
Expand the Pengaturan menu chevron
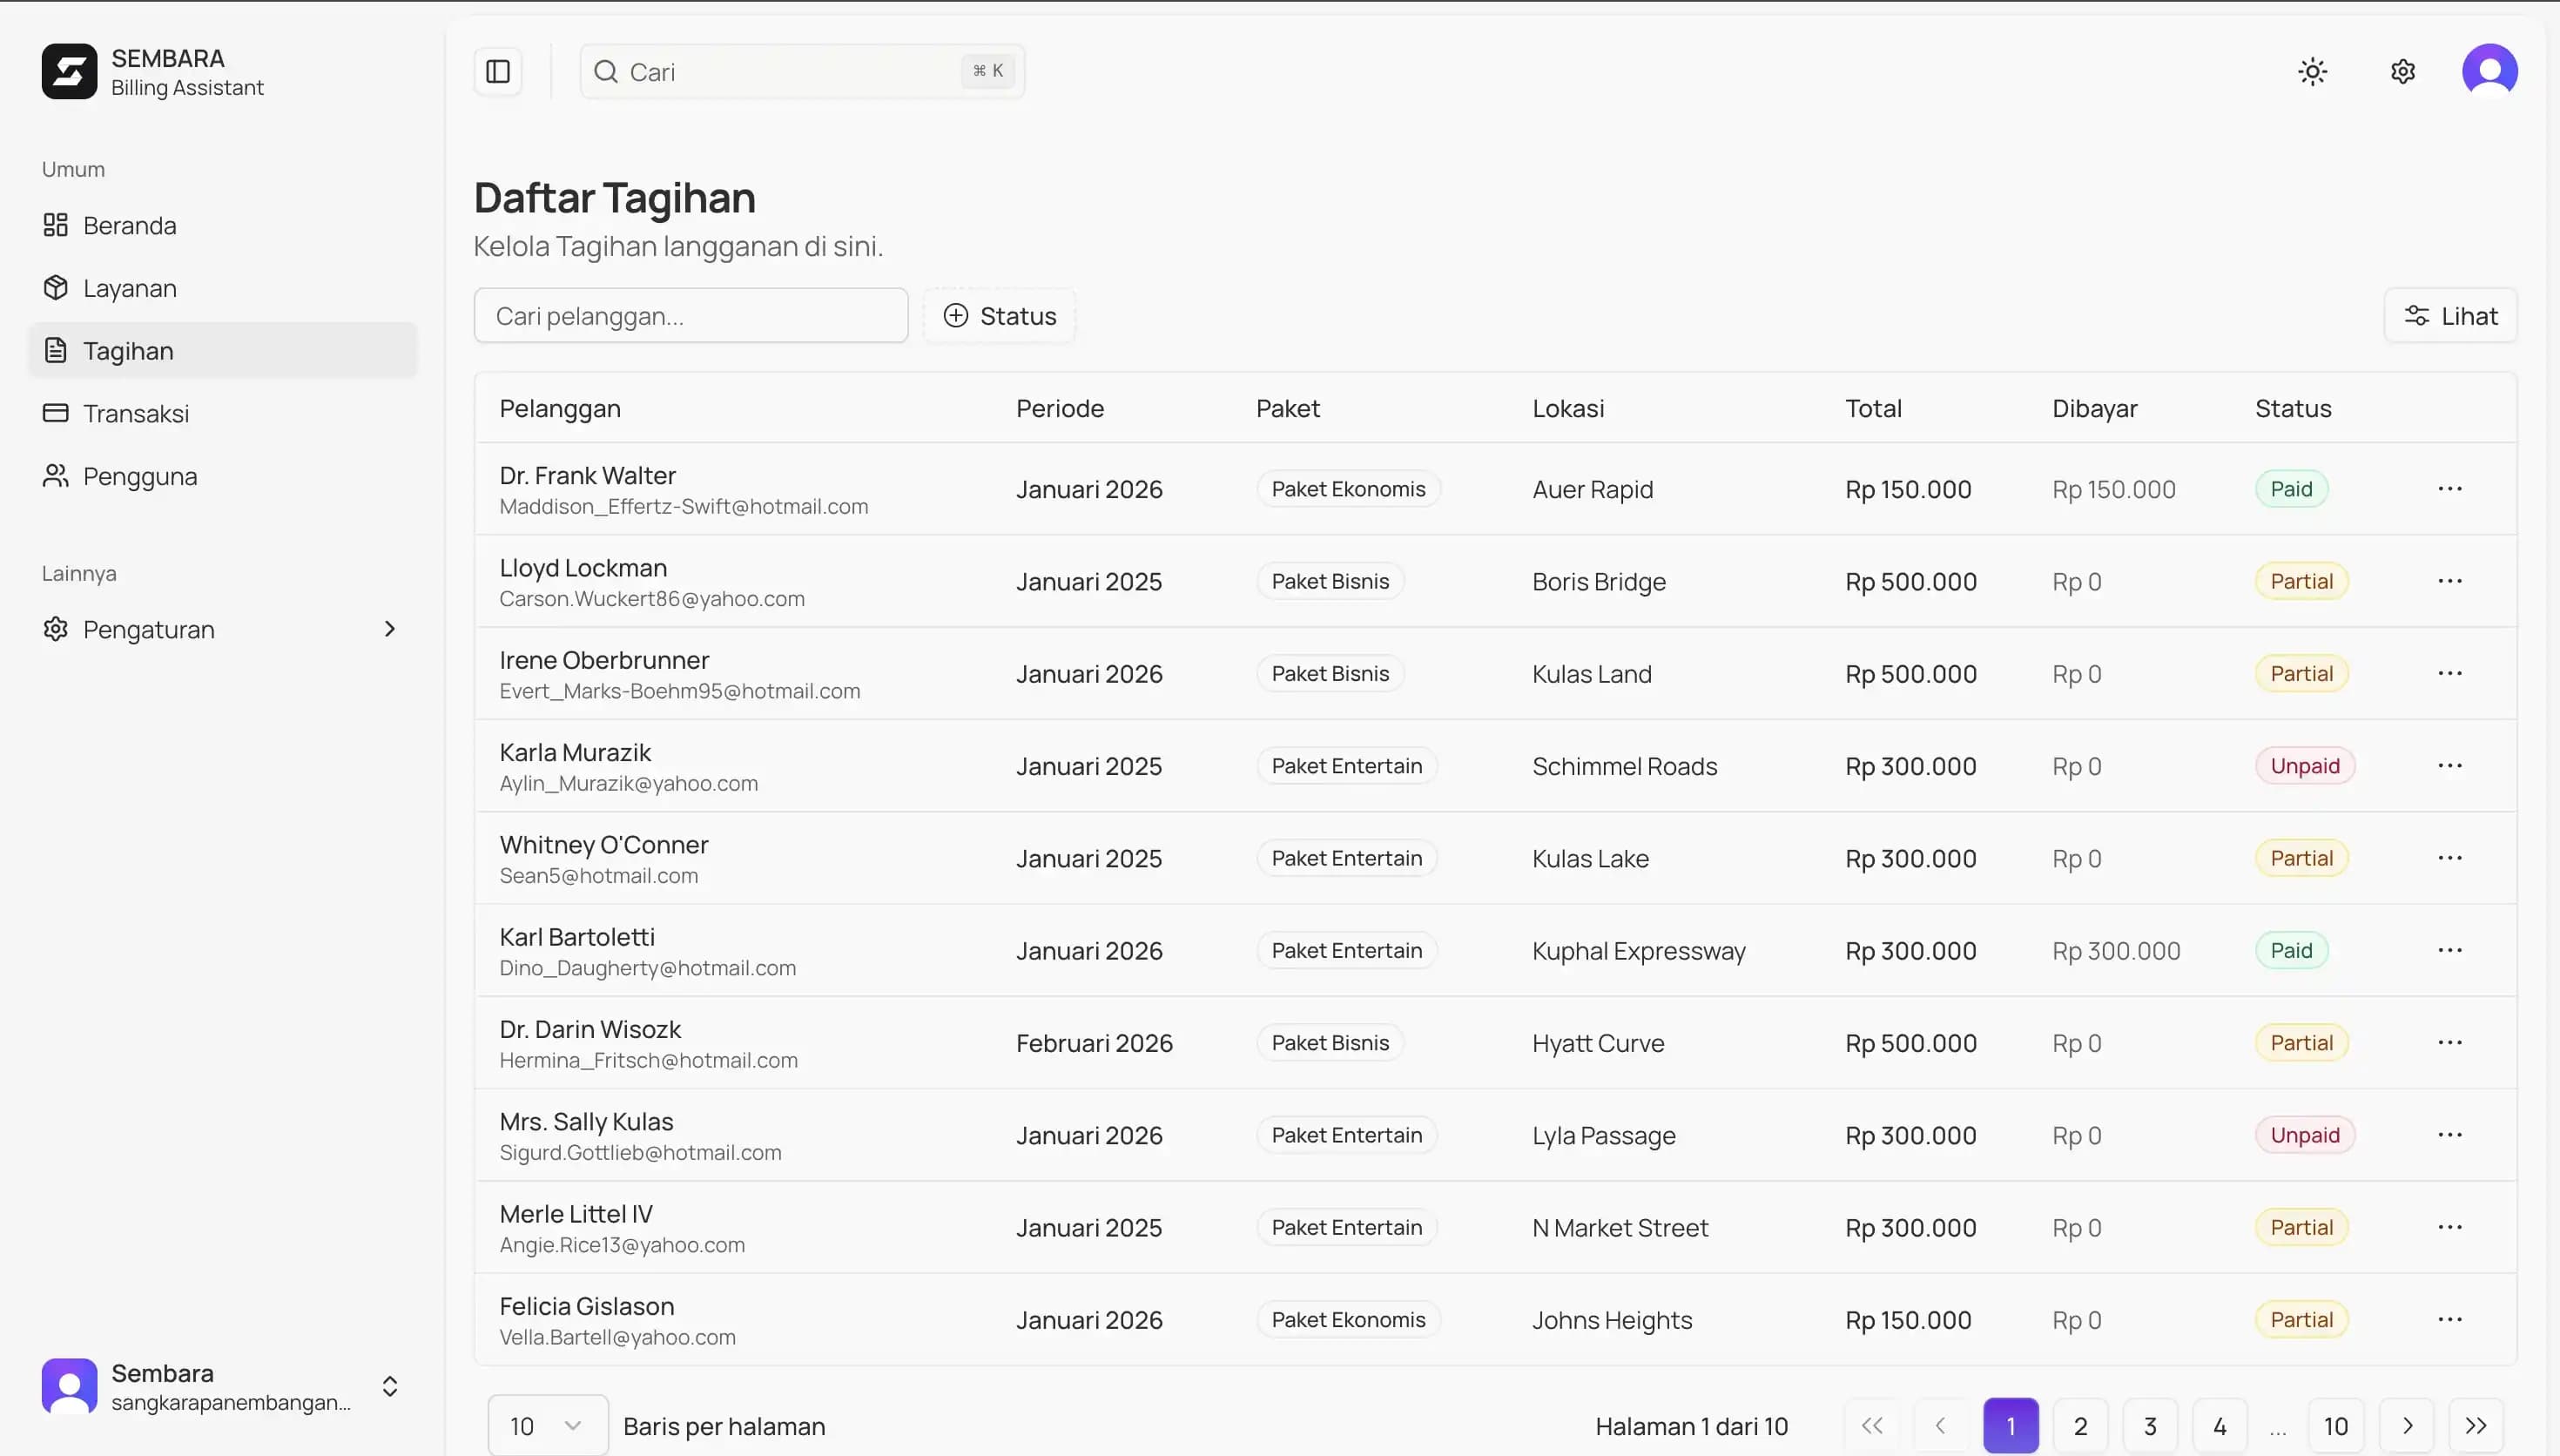pyautogui.click(x=390, y=629)
